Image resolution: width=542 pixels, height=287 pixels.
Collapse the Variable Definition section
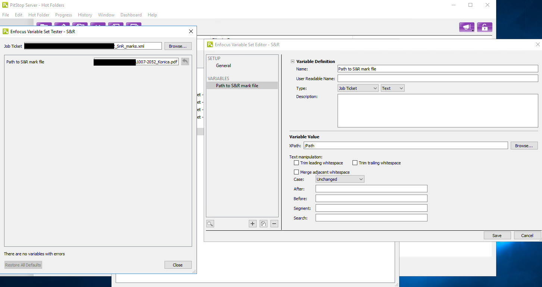(292, 61)
